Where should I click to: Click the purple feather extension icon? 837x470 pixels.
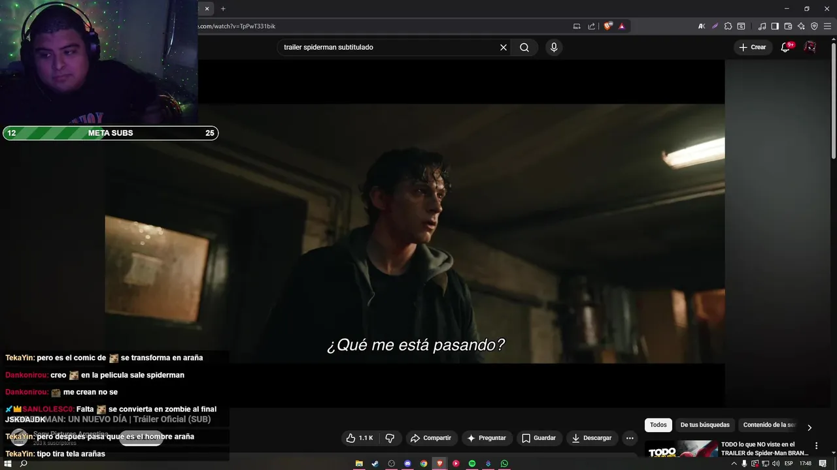coord(715,26)
